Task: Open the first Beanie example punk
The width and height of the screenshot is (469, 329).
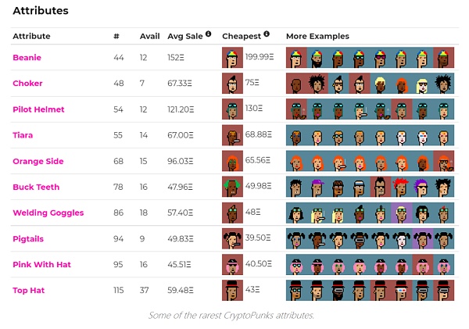Action: 296,57
